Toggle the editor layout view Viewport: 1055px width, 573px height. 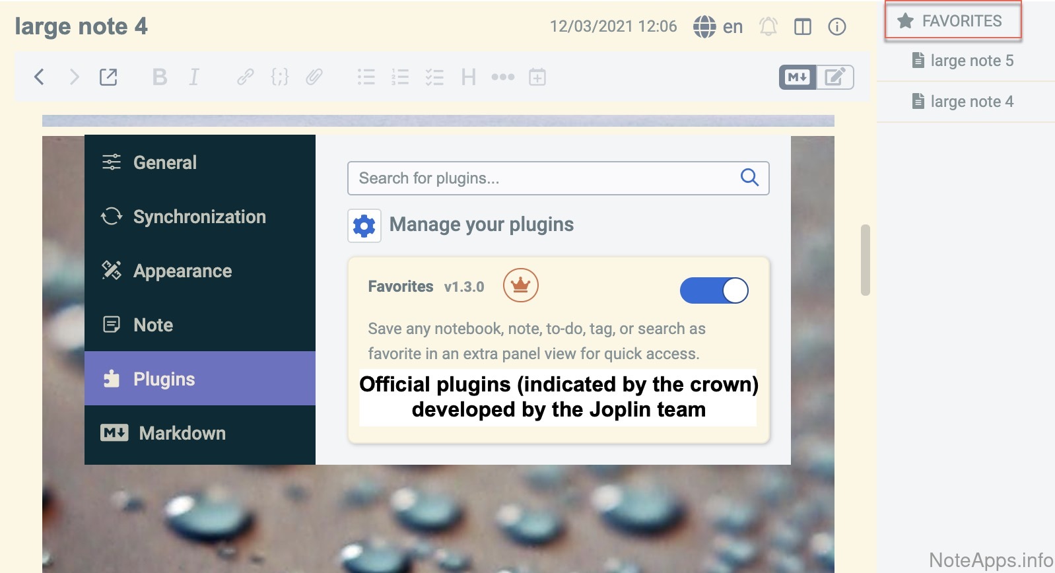pyautogui.click(x=803, y=27)
